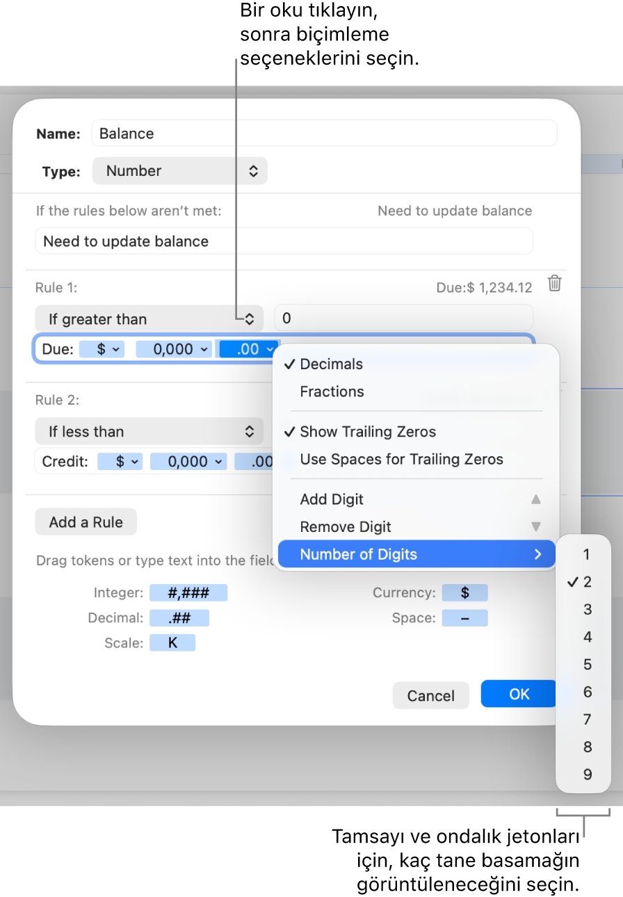Delete Rule 1 with trash icon

click(x=554, y=283)
